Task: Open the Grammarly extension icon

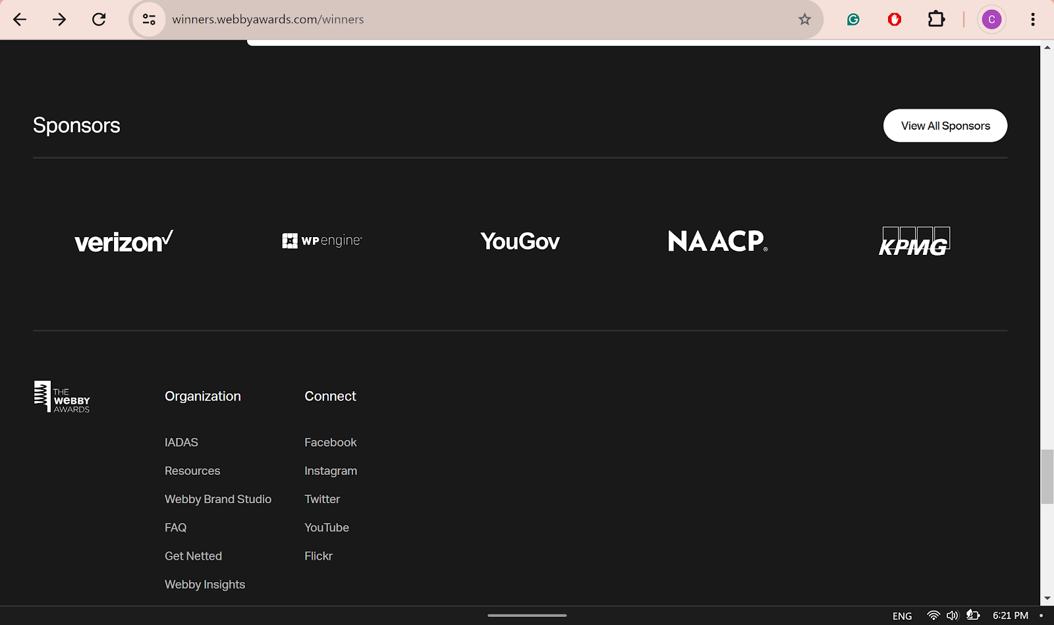Action: (x=853, y=20)
